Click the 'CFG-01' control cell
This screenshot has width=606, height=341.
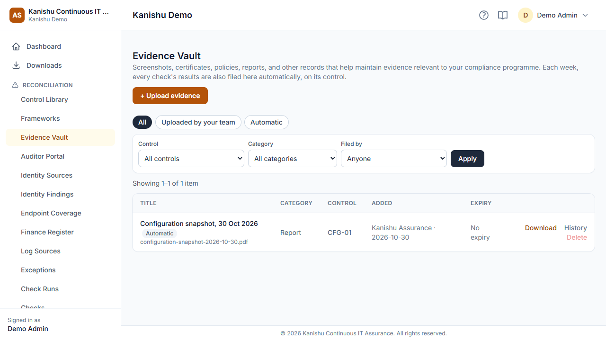(339, 233)
